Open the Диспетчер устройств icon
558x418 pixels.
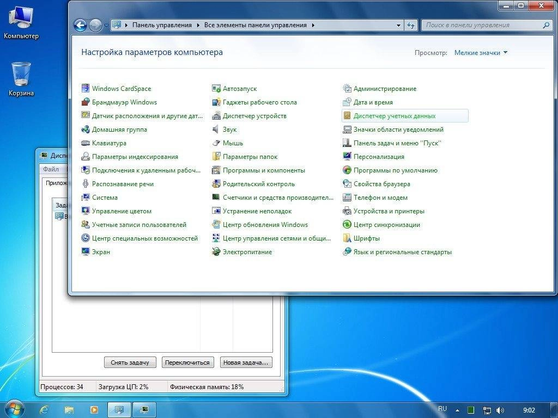216,115
